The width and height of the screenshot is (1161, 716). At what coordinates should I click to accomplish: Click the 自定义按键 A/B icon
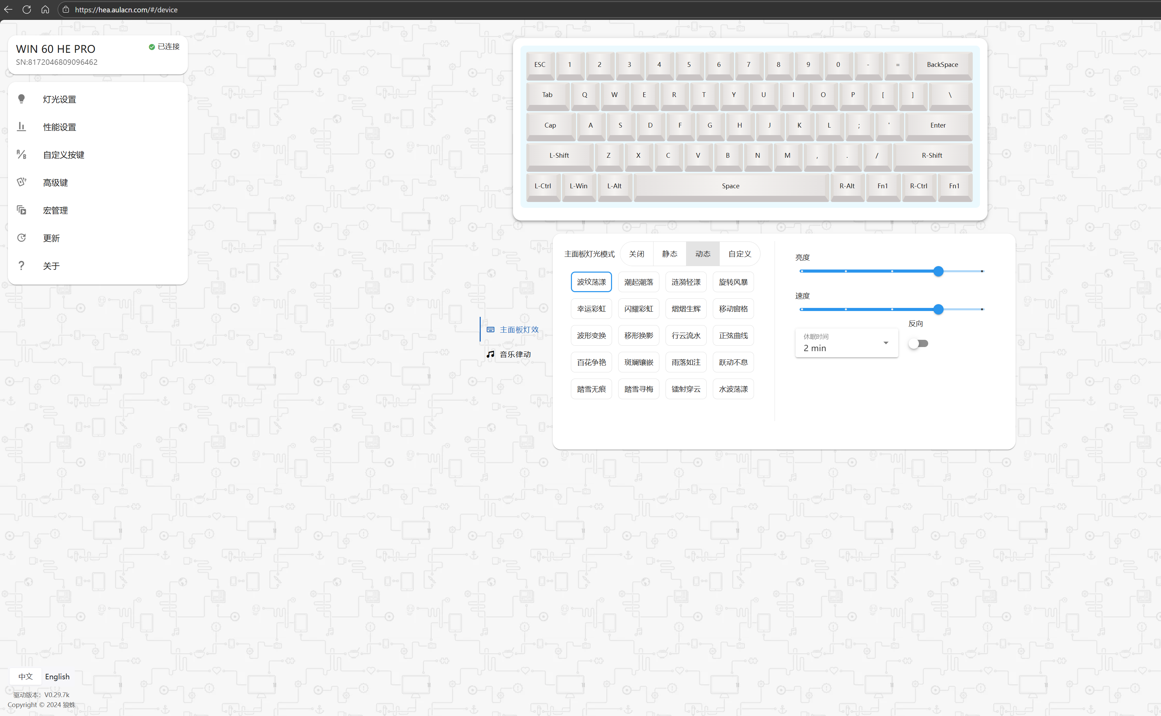click(x=21, y=154)
